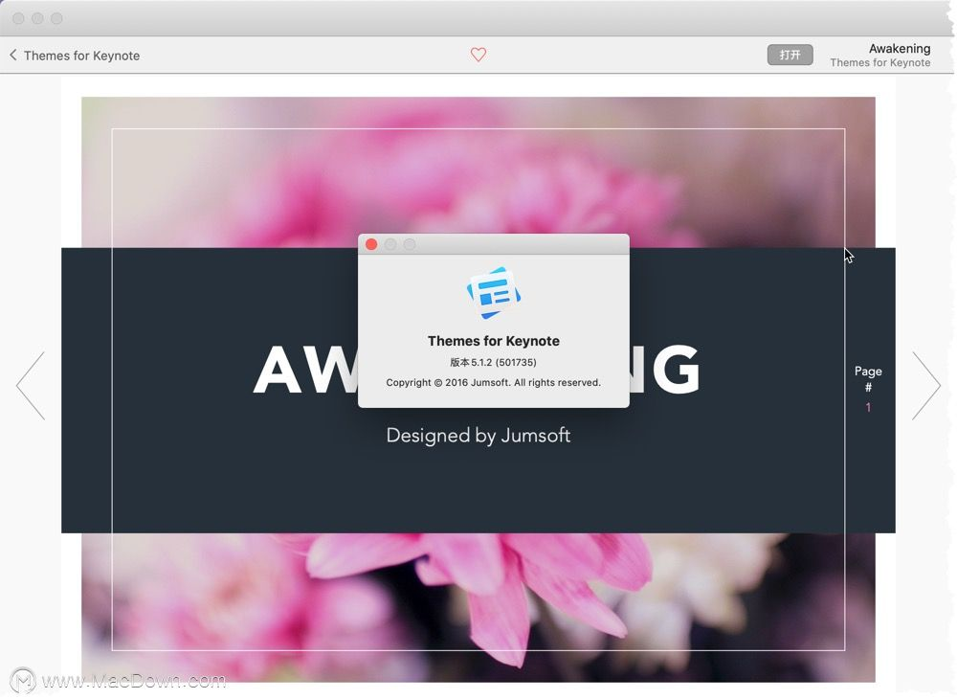Click the 打开 open button

790,55
